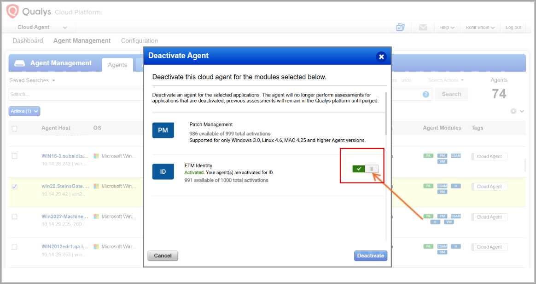Open WIN16-3.subsidia agent host link
536x284 pixels.
64,156
